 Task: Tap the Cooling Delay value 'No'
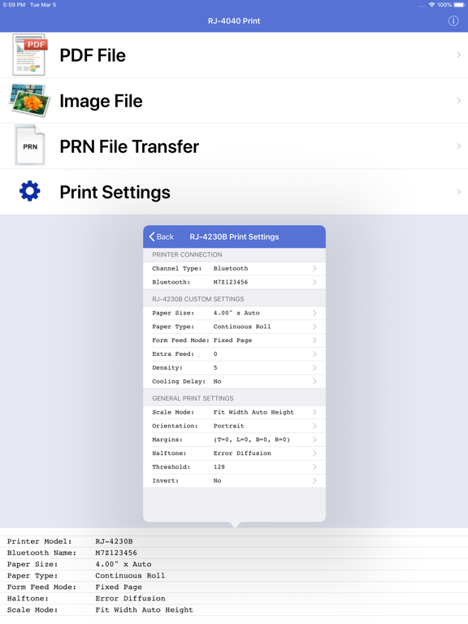pos(217,381)
